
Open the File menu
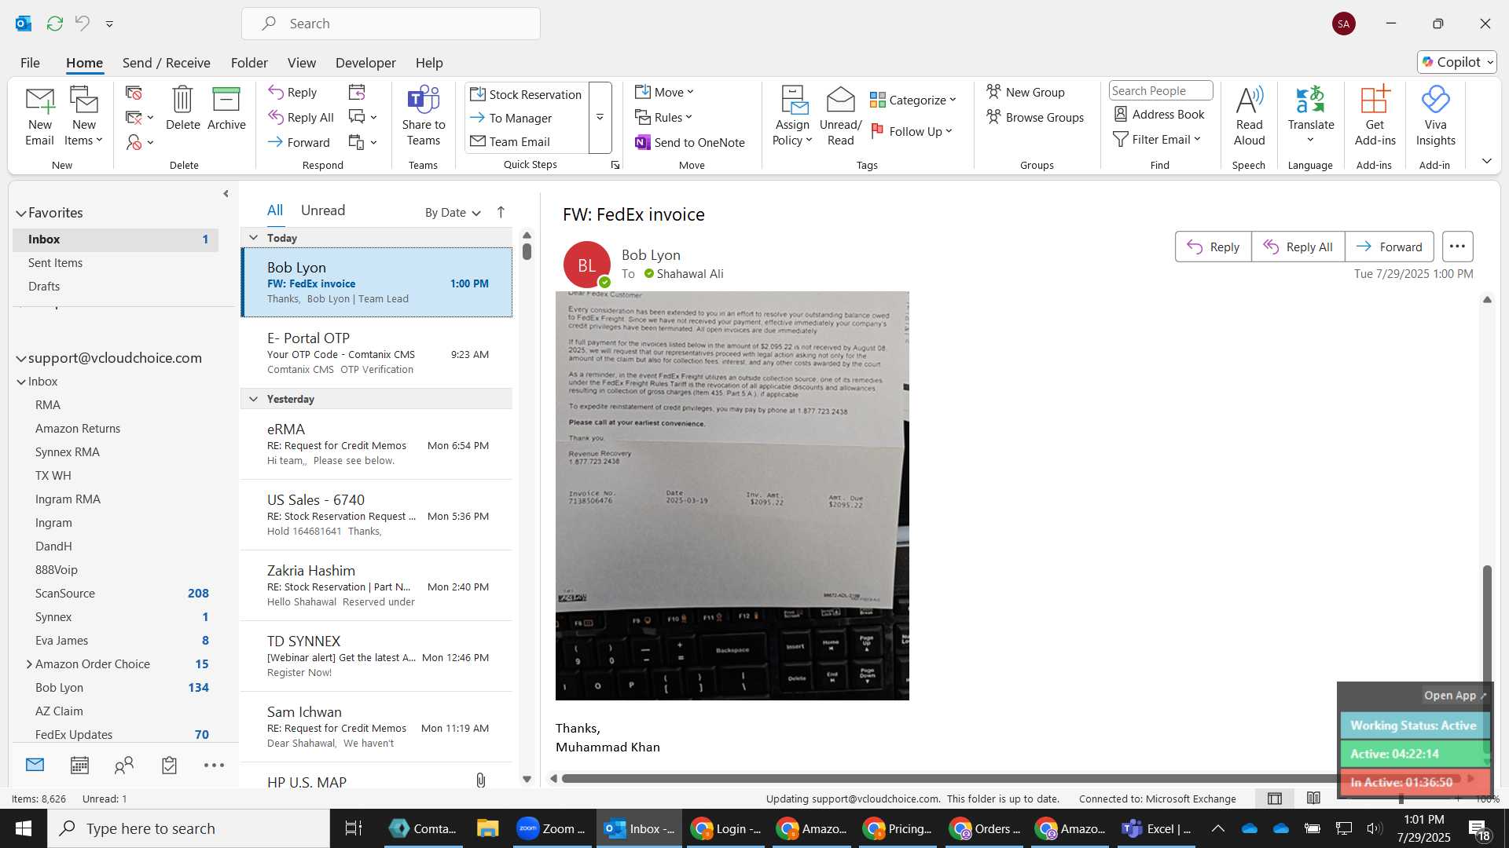(x=30, y=63)
